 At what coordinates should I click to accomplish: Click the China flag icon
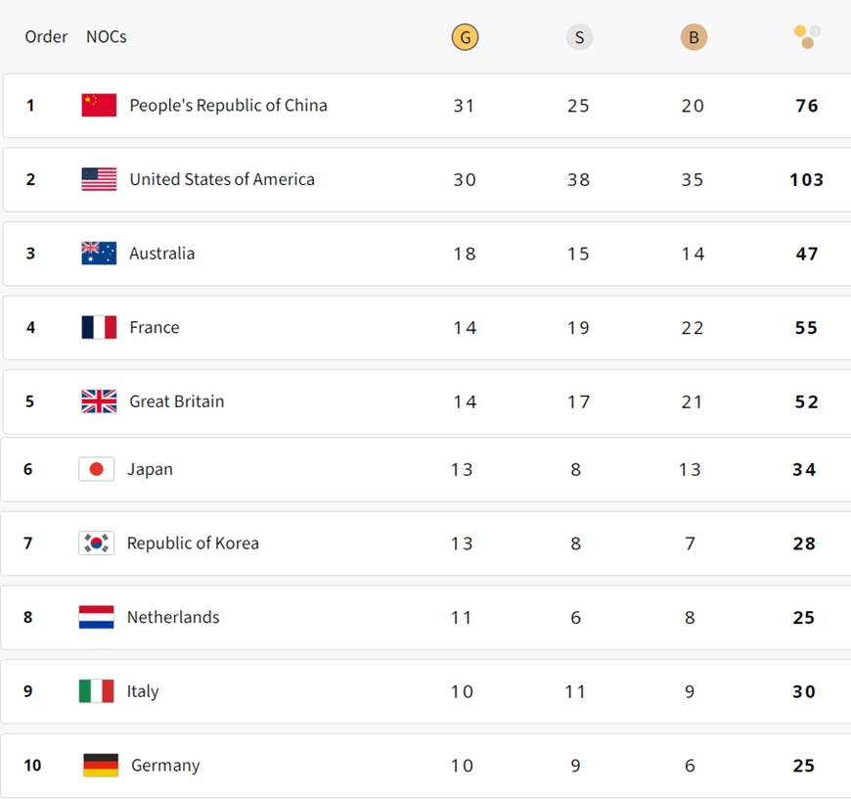99,106
